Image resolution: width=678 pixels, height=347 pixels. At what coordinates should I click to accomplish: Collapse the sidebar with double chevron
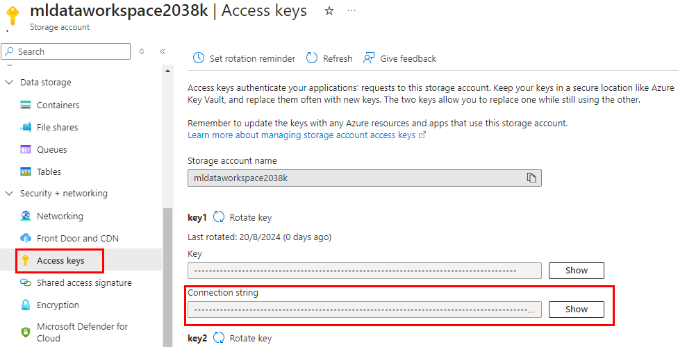(x=163, y=51)
